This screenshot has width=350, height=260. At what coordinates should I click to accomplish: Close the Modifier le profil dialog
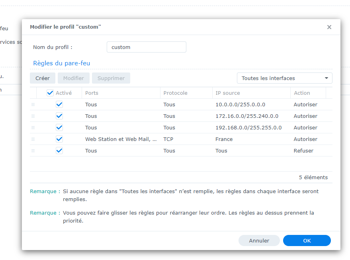(x=329, y=27)
